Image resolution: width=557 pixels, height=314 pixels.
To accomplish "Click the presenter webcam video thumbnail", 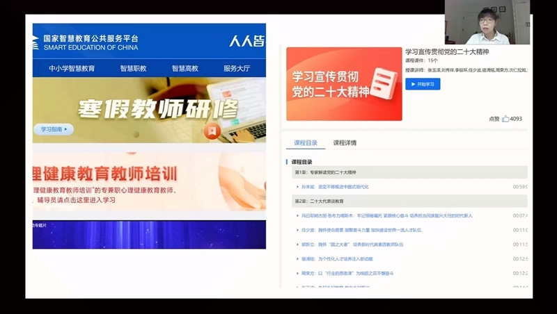I will click(487, 22).
